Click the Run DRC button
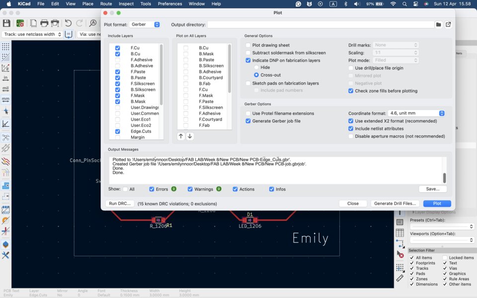477x298 pixels. (x=120, y=204)
